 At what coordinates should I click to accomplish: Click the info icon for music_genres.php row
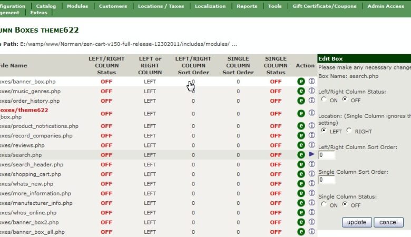(311, 91)
